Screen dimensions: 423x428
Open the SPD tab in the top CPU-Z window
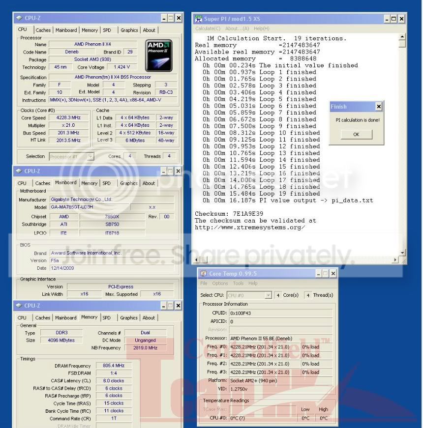pos(107,30)
